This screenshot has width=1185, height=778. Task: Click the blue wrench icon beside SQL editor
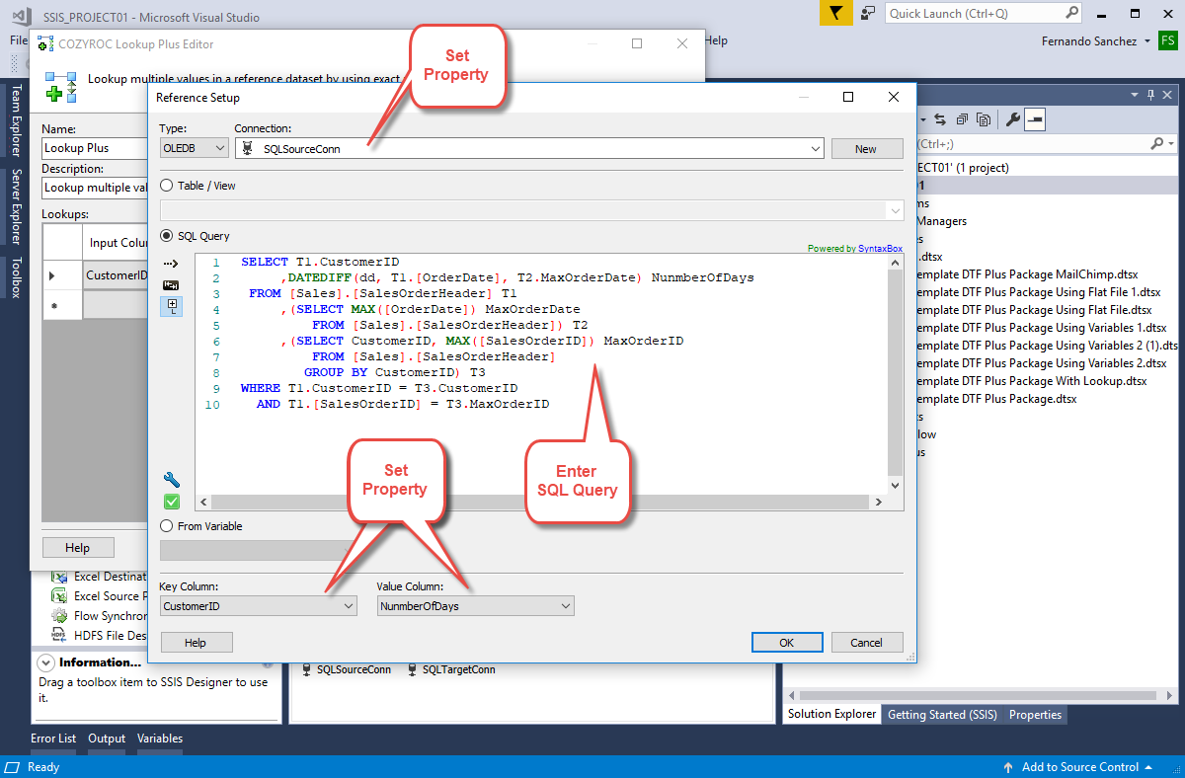click(x=171, y=480)
